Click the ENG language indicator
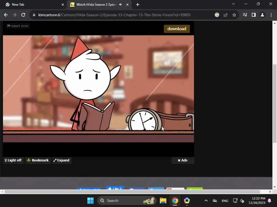This screenshot has height=207, width=277. (x=225, y=201)
